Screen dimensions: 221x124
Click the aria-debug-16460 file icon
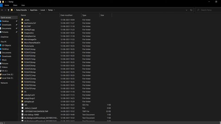coord(22,114)
